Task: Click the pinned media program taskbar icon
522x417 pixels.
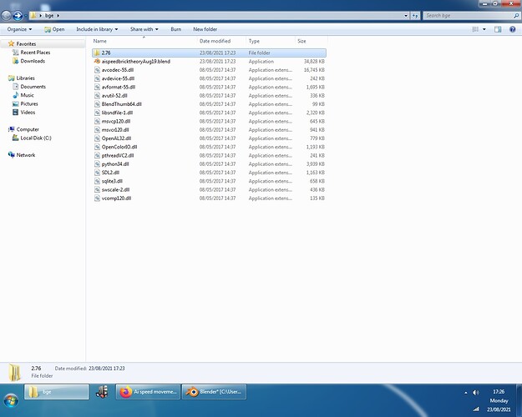Action: click(102, 392)
